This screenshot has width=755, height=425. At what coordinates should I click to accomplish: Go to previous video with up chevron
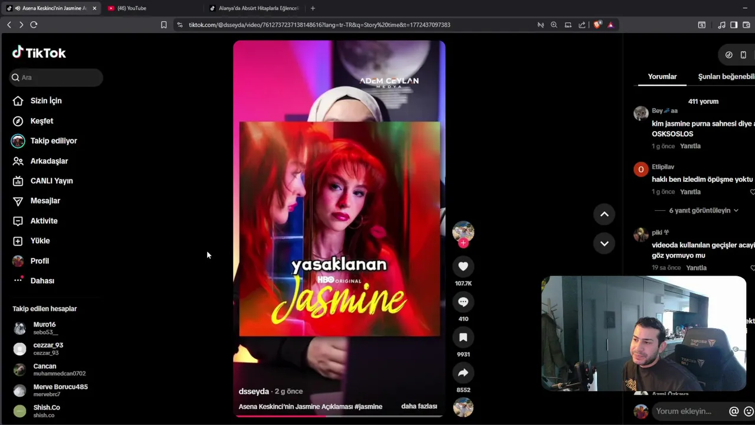pyautogui.click(x=604, y=214)
